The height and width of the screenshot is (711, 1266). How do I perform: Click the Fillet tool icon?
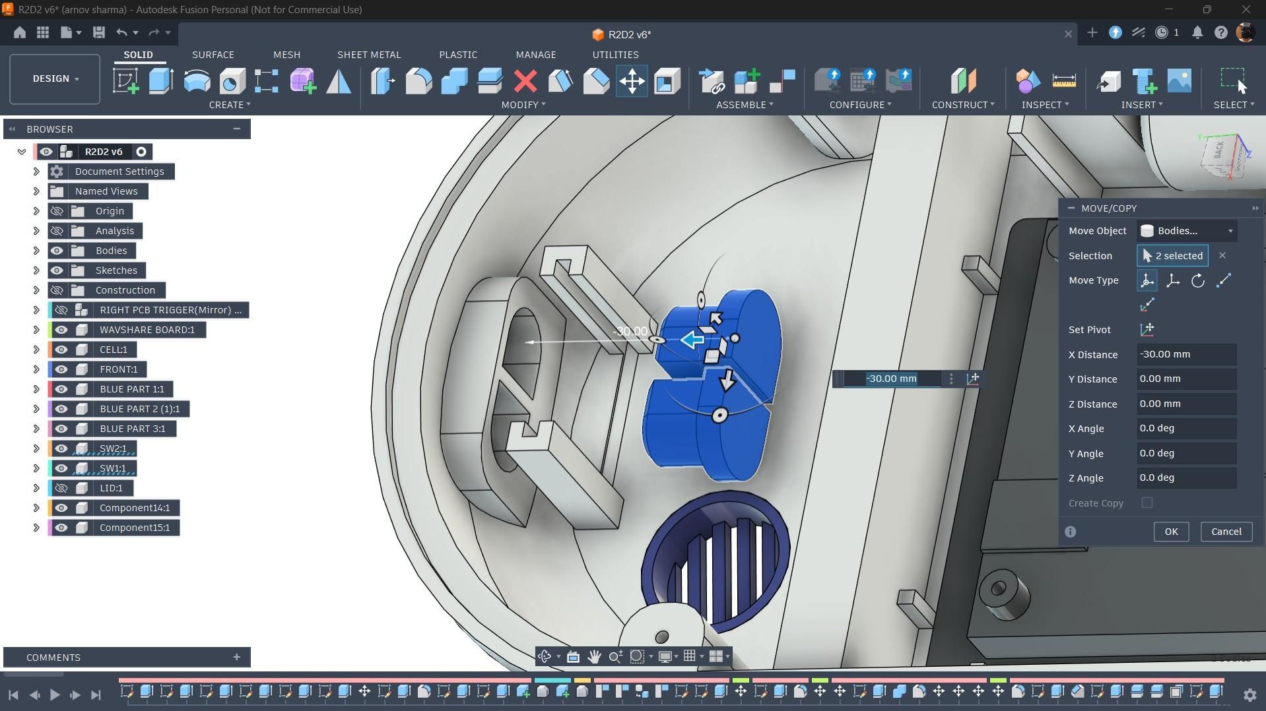(x=418, y=81)
